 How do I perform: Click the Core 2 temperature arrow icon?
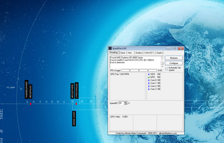coord(149,86)
